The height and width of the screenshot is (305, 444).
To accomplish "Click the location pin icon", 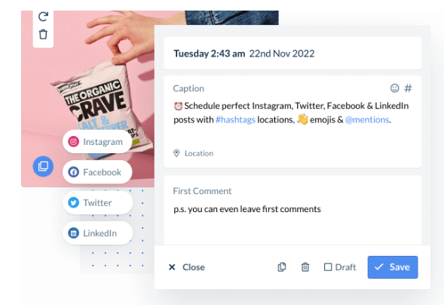I will [176, 153].
